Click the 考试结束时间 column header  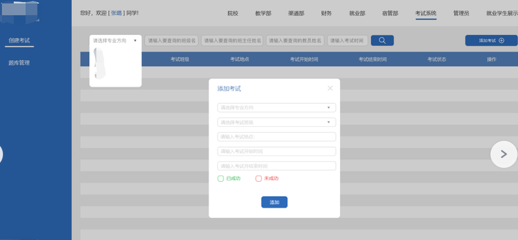click(x=373, y=60)
